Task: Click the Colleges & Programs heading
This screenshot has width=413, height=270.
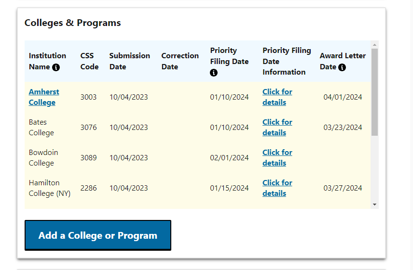Action: tap(72, 23)
